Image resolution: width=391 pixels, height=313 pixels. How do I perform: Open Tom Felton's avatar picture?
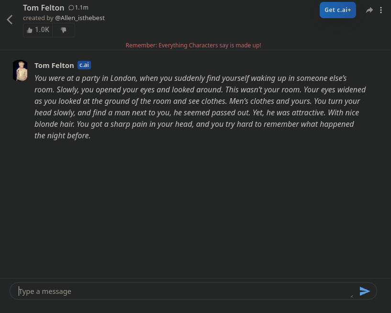[20, 70]
